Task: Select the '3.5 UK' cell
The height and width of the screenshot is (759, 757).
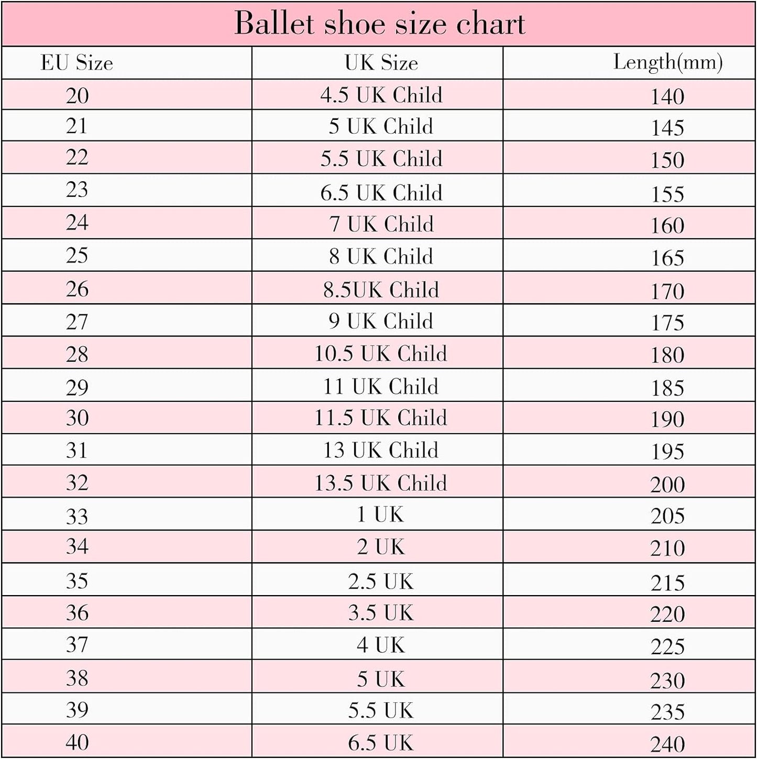Action: coord(381,613)
